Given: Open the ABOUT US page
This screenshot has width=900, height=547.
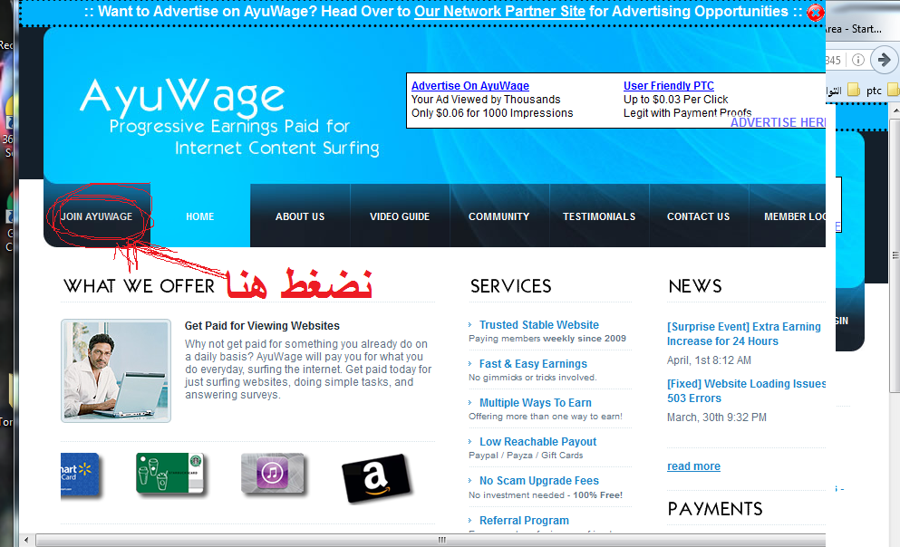Looking at the screenshot, I should [x=300, y=216].
